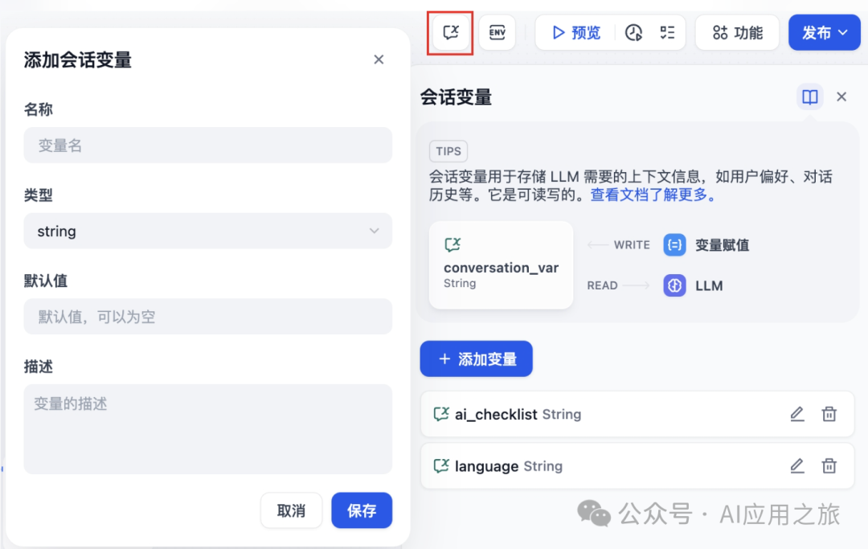
Task: Save the variable with 保存
Action: pos(362,510)
